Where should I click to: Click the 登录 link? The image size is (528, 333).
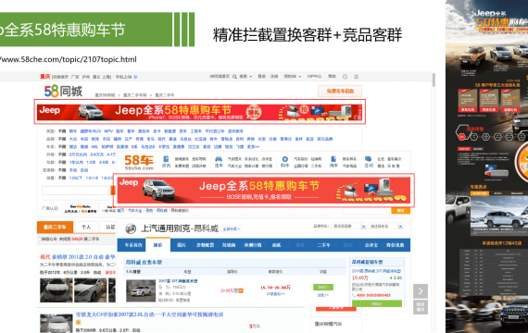[261, 77]
